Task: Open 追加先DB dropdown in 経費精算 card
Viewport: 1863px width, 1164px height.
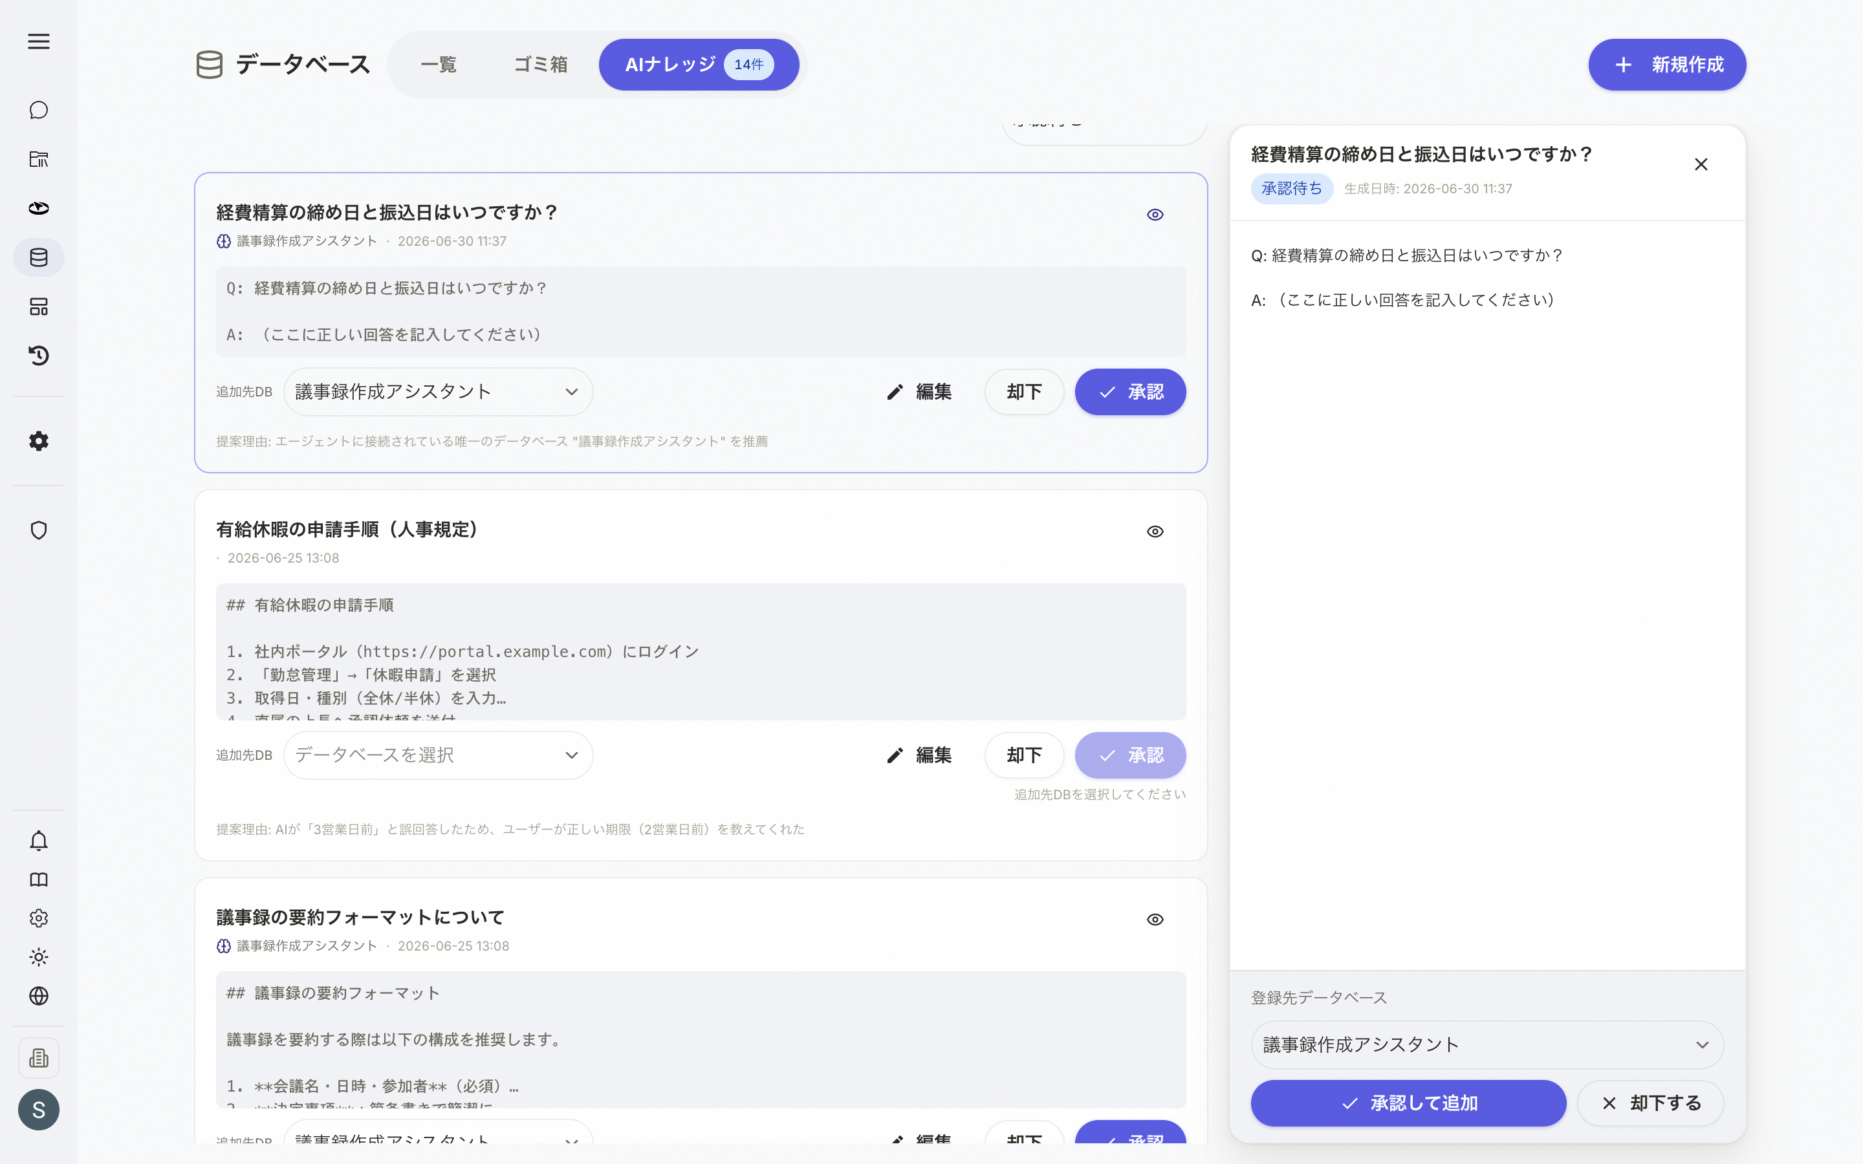Action: [x=438, y=392]
